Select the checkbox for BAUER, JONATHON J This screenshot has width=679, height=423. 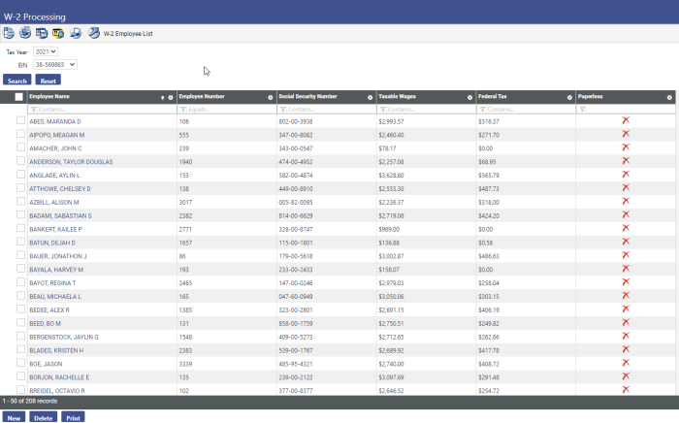coord(19,255)
